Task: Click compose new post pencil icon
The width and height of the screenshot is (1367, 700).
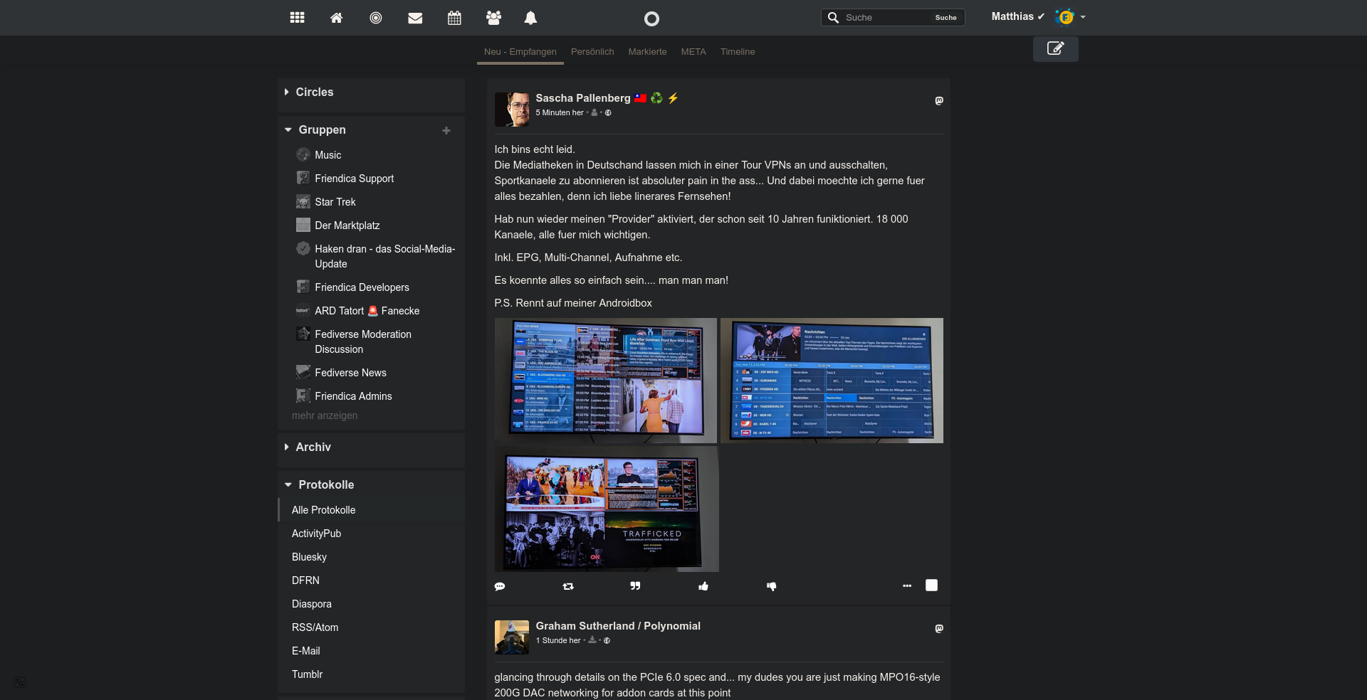Action: point(1055,48)
